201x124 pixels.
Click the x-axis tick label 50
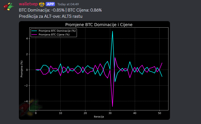click(x=160, y=113)
